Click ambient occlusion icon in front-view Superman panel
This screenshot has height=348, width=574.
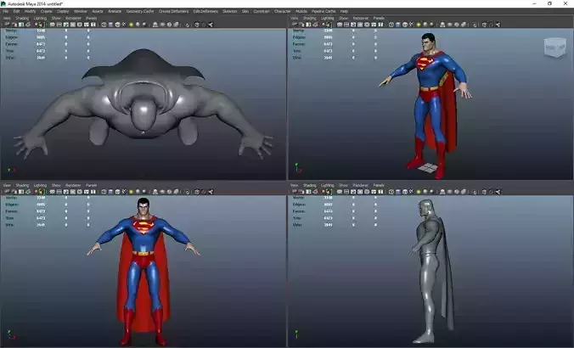[155, 191]
